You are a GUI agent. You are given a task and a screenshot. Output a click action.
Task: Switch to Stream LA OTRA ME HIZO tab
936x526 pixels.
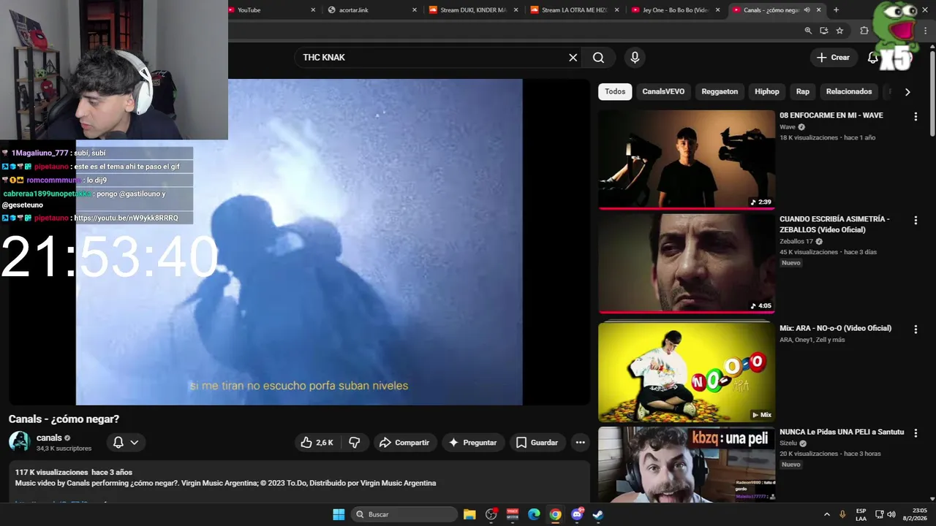pyautogui.click(x=575, y=10)
